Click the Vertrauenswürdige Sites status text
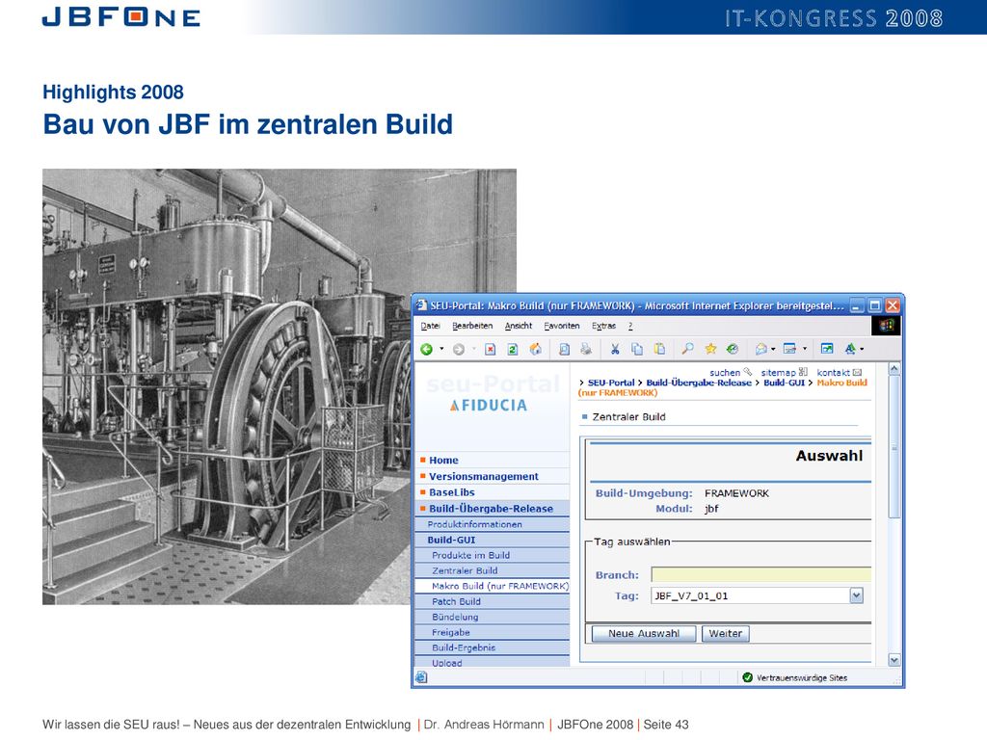Viewport: 987px width, 740px height. point(801,677)
